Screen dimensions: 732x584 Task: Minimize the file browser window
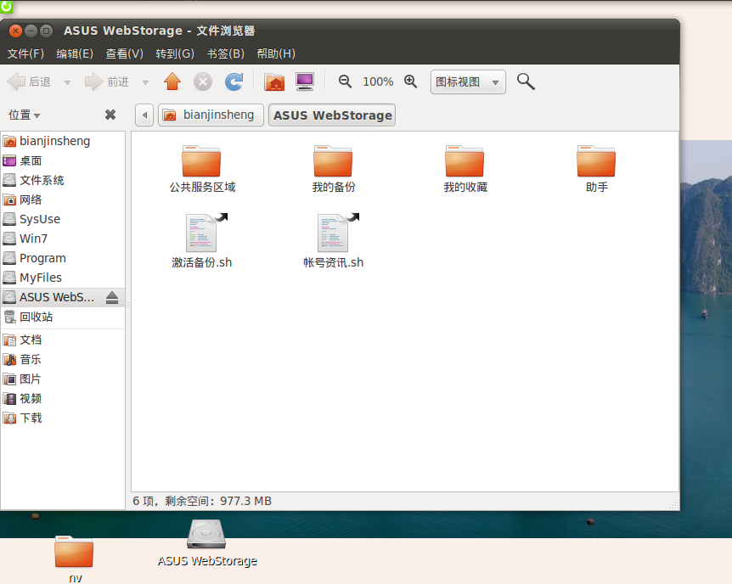point(31,31)
